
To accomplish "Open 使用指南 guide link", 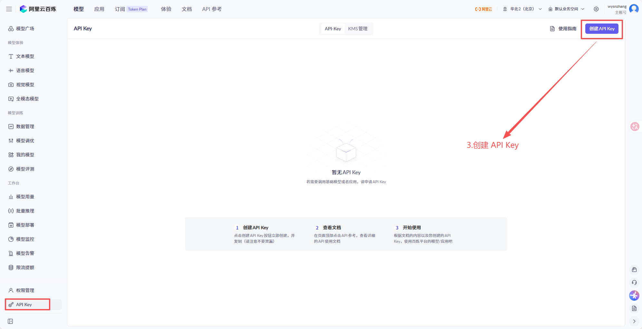I will pyautogui.click(x=563, y=29).
